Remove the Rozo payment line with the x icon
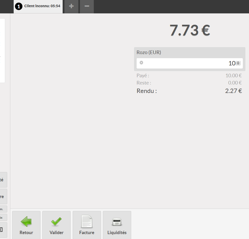The image size is (249, 239). [141, 63]
